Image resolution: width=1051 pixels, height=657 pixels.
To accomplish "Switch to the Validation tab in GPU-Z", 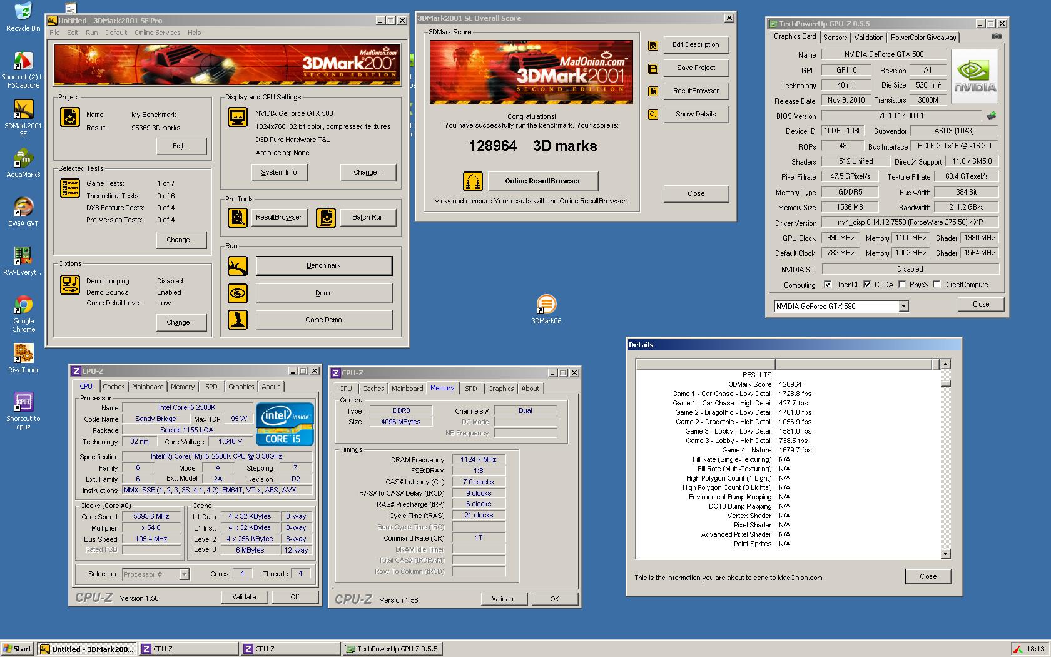I will [869, 38].
